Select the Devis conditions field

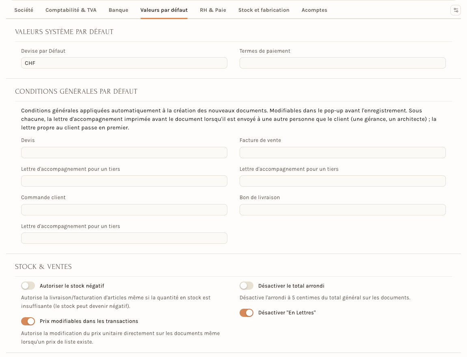coord(124,153)
